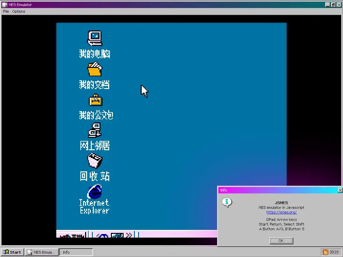343x257 pixels.
Task: Click the 回收站 label text
Action: click(x=95, y=176)
